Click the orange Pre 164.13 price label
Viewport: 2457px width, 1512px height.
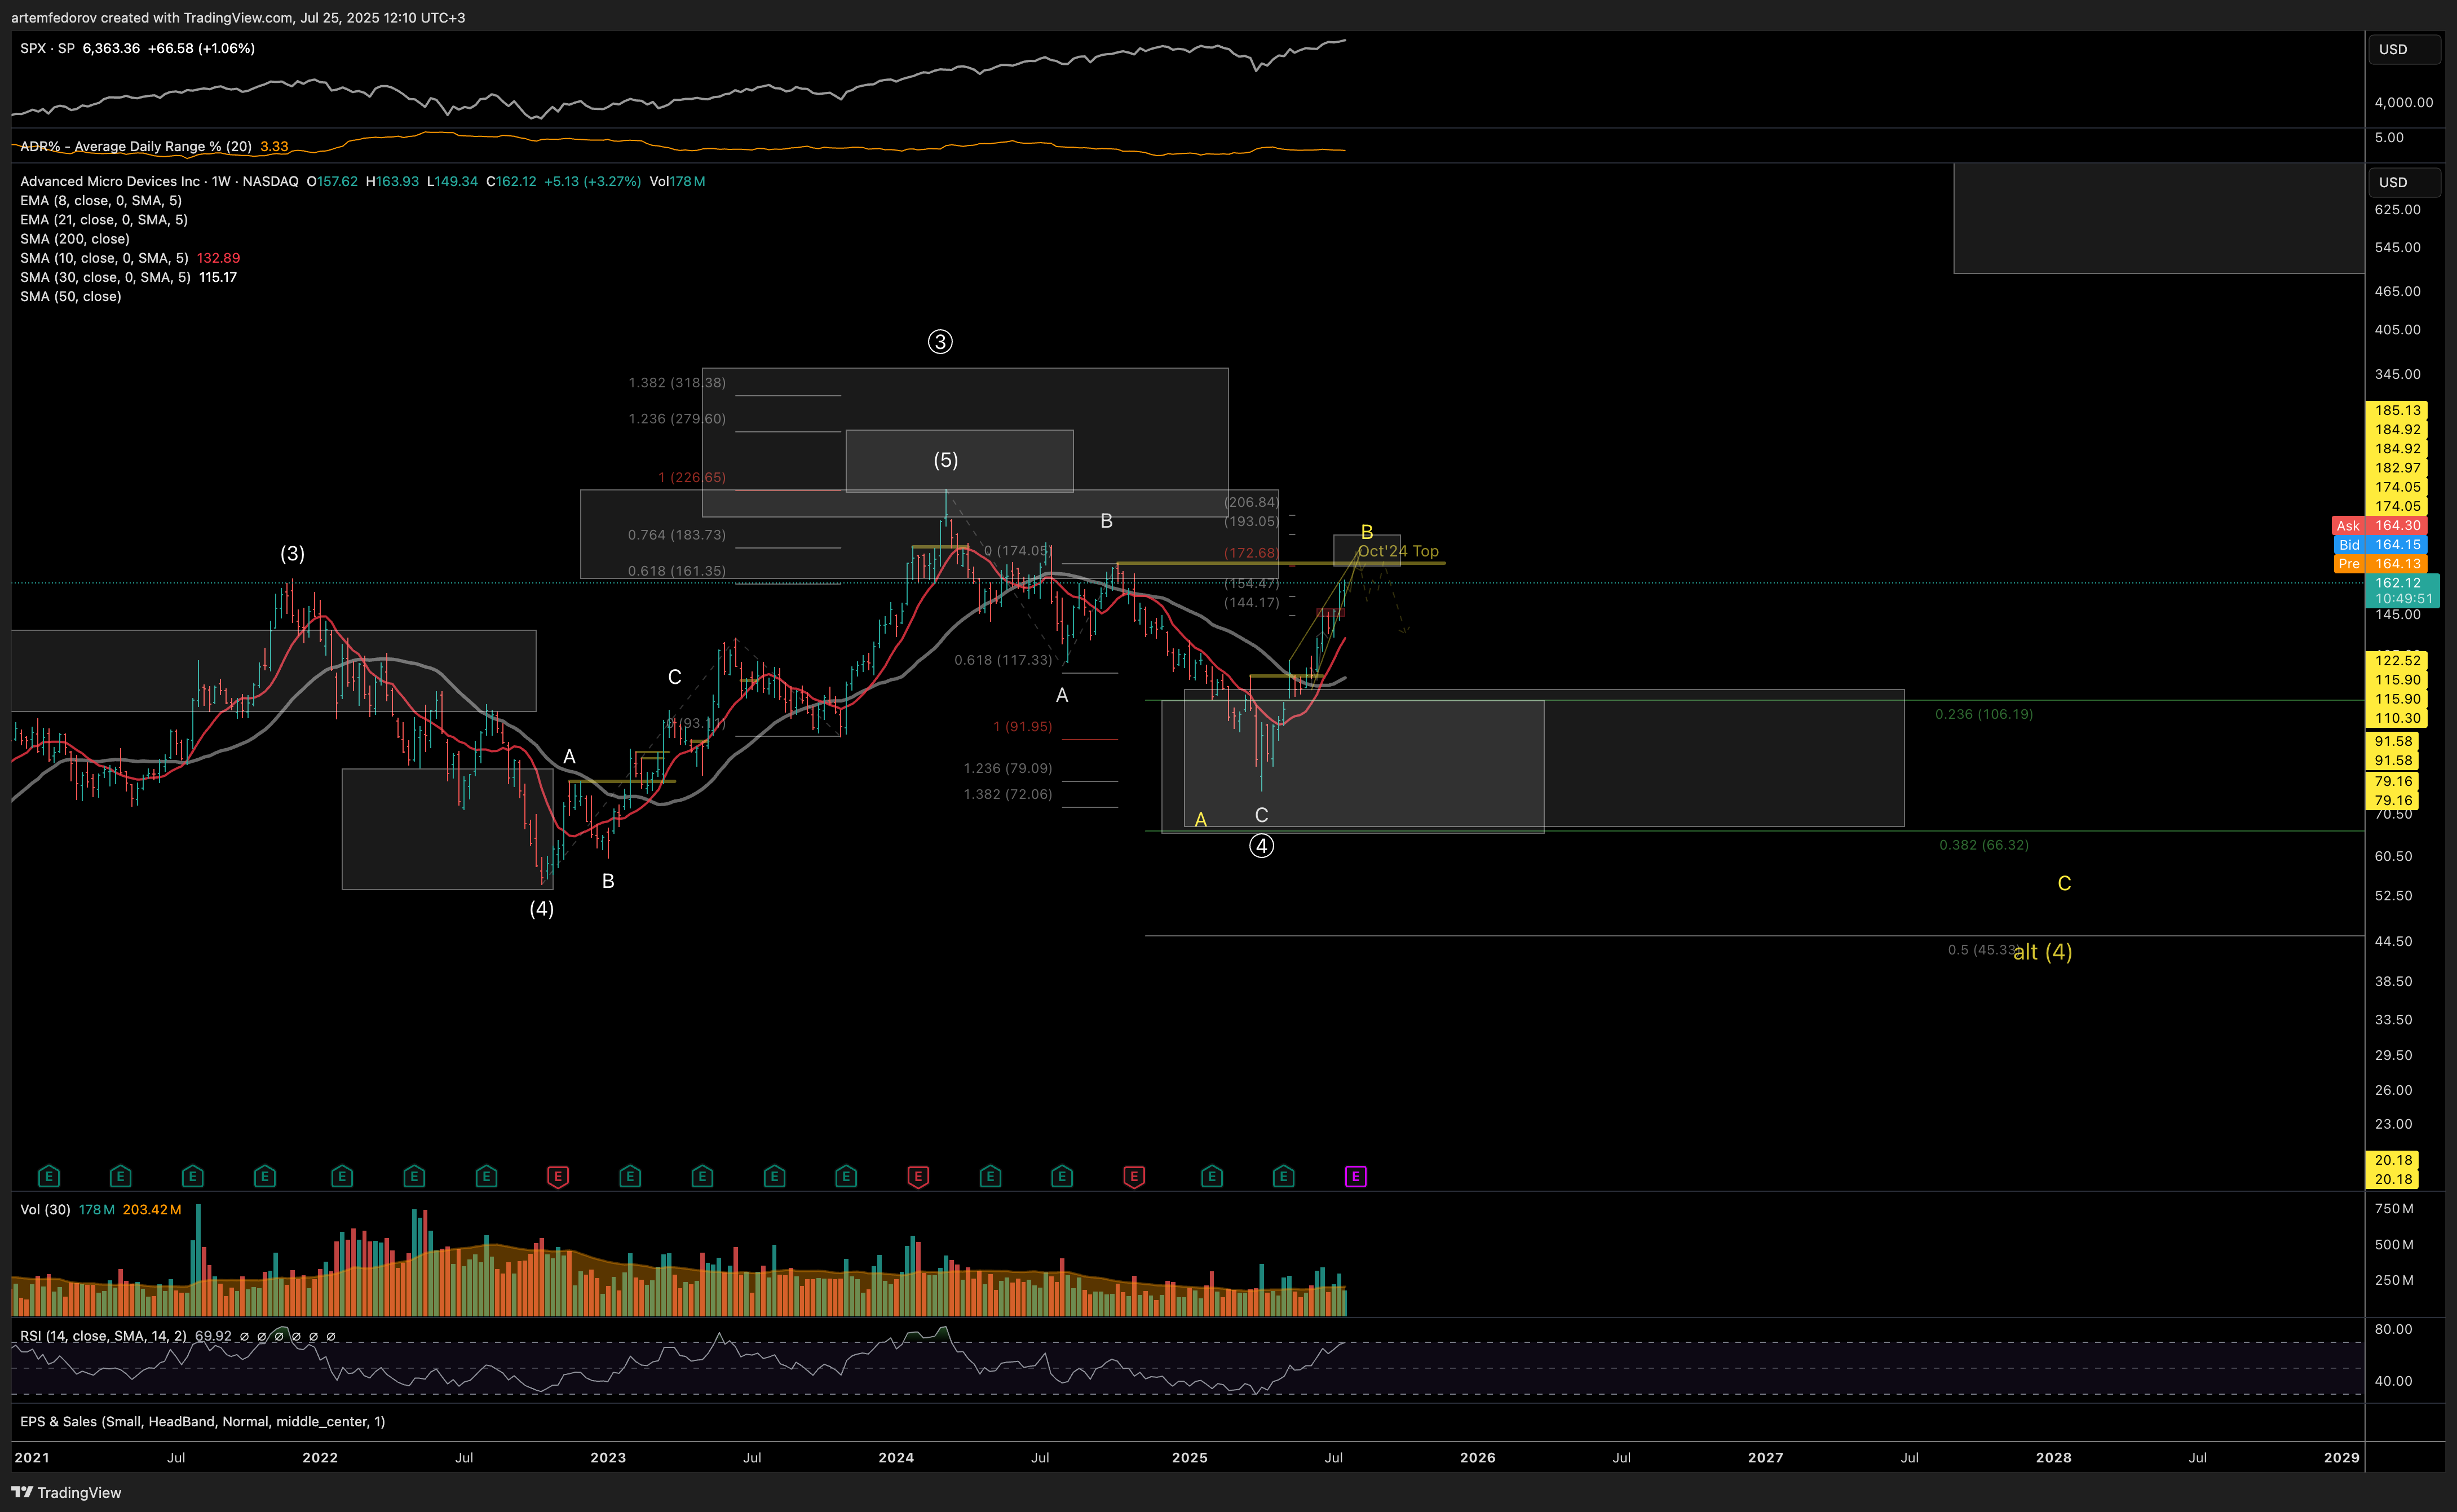tap(2379, 563)
